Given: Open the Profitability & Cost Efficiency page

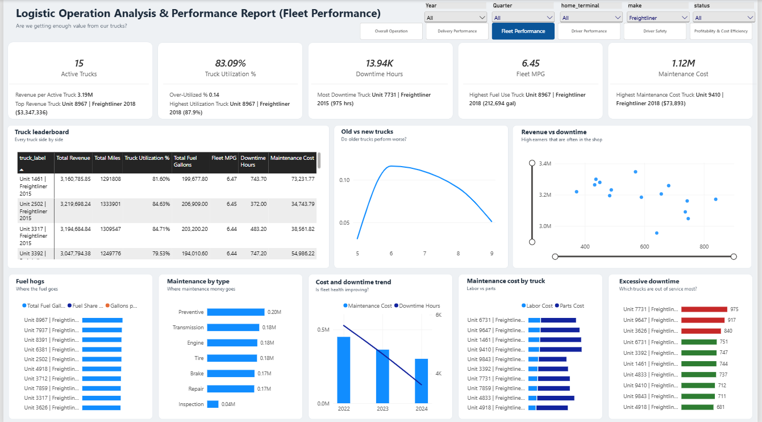Looking at the screenshot, I should [x=721, y=31].
